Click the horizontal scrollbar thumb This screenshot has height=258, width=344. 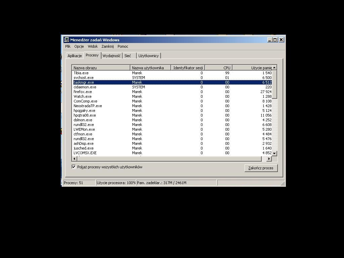pyautogui.click(x=169, y=159)
